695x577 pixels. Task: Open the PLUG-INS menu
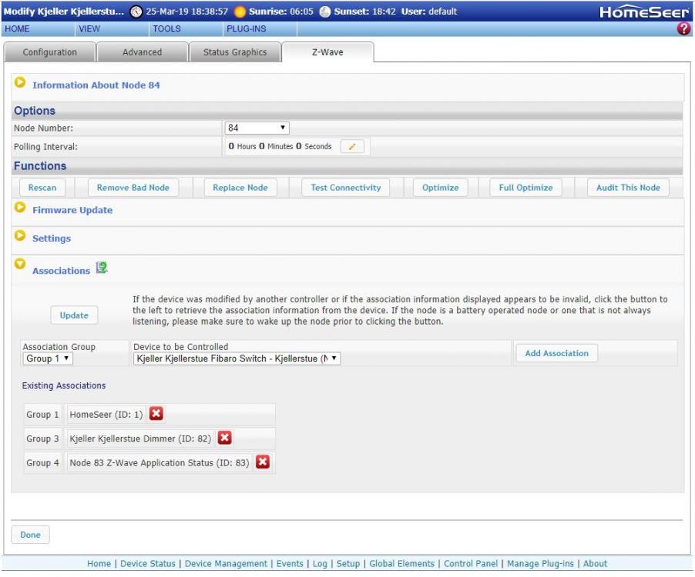246,28
